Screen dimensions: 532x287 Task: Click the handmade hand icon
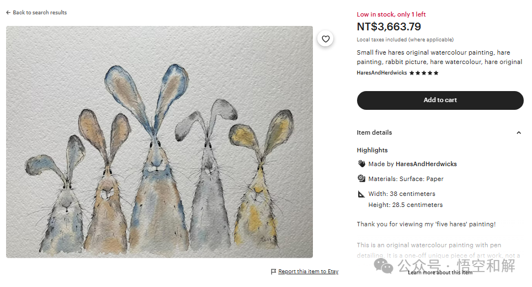361,164
